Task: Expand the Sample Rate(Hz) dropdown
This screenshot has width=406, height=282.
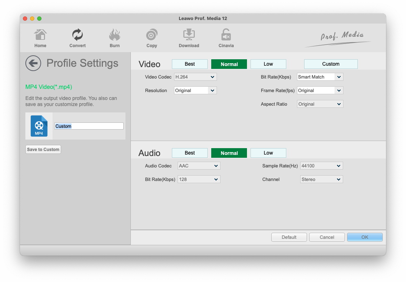Action: 321,166
